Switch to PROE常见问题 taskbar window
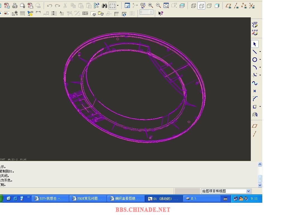 coord(88,198)
